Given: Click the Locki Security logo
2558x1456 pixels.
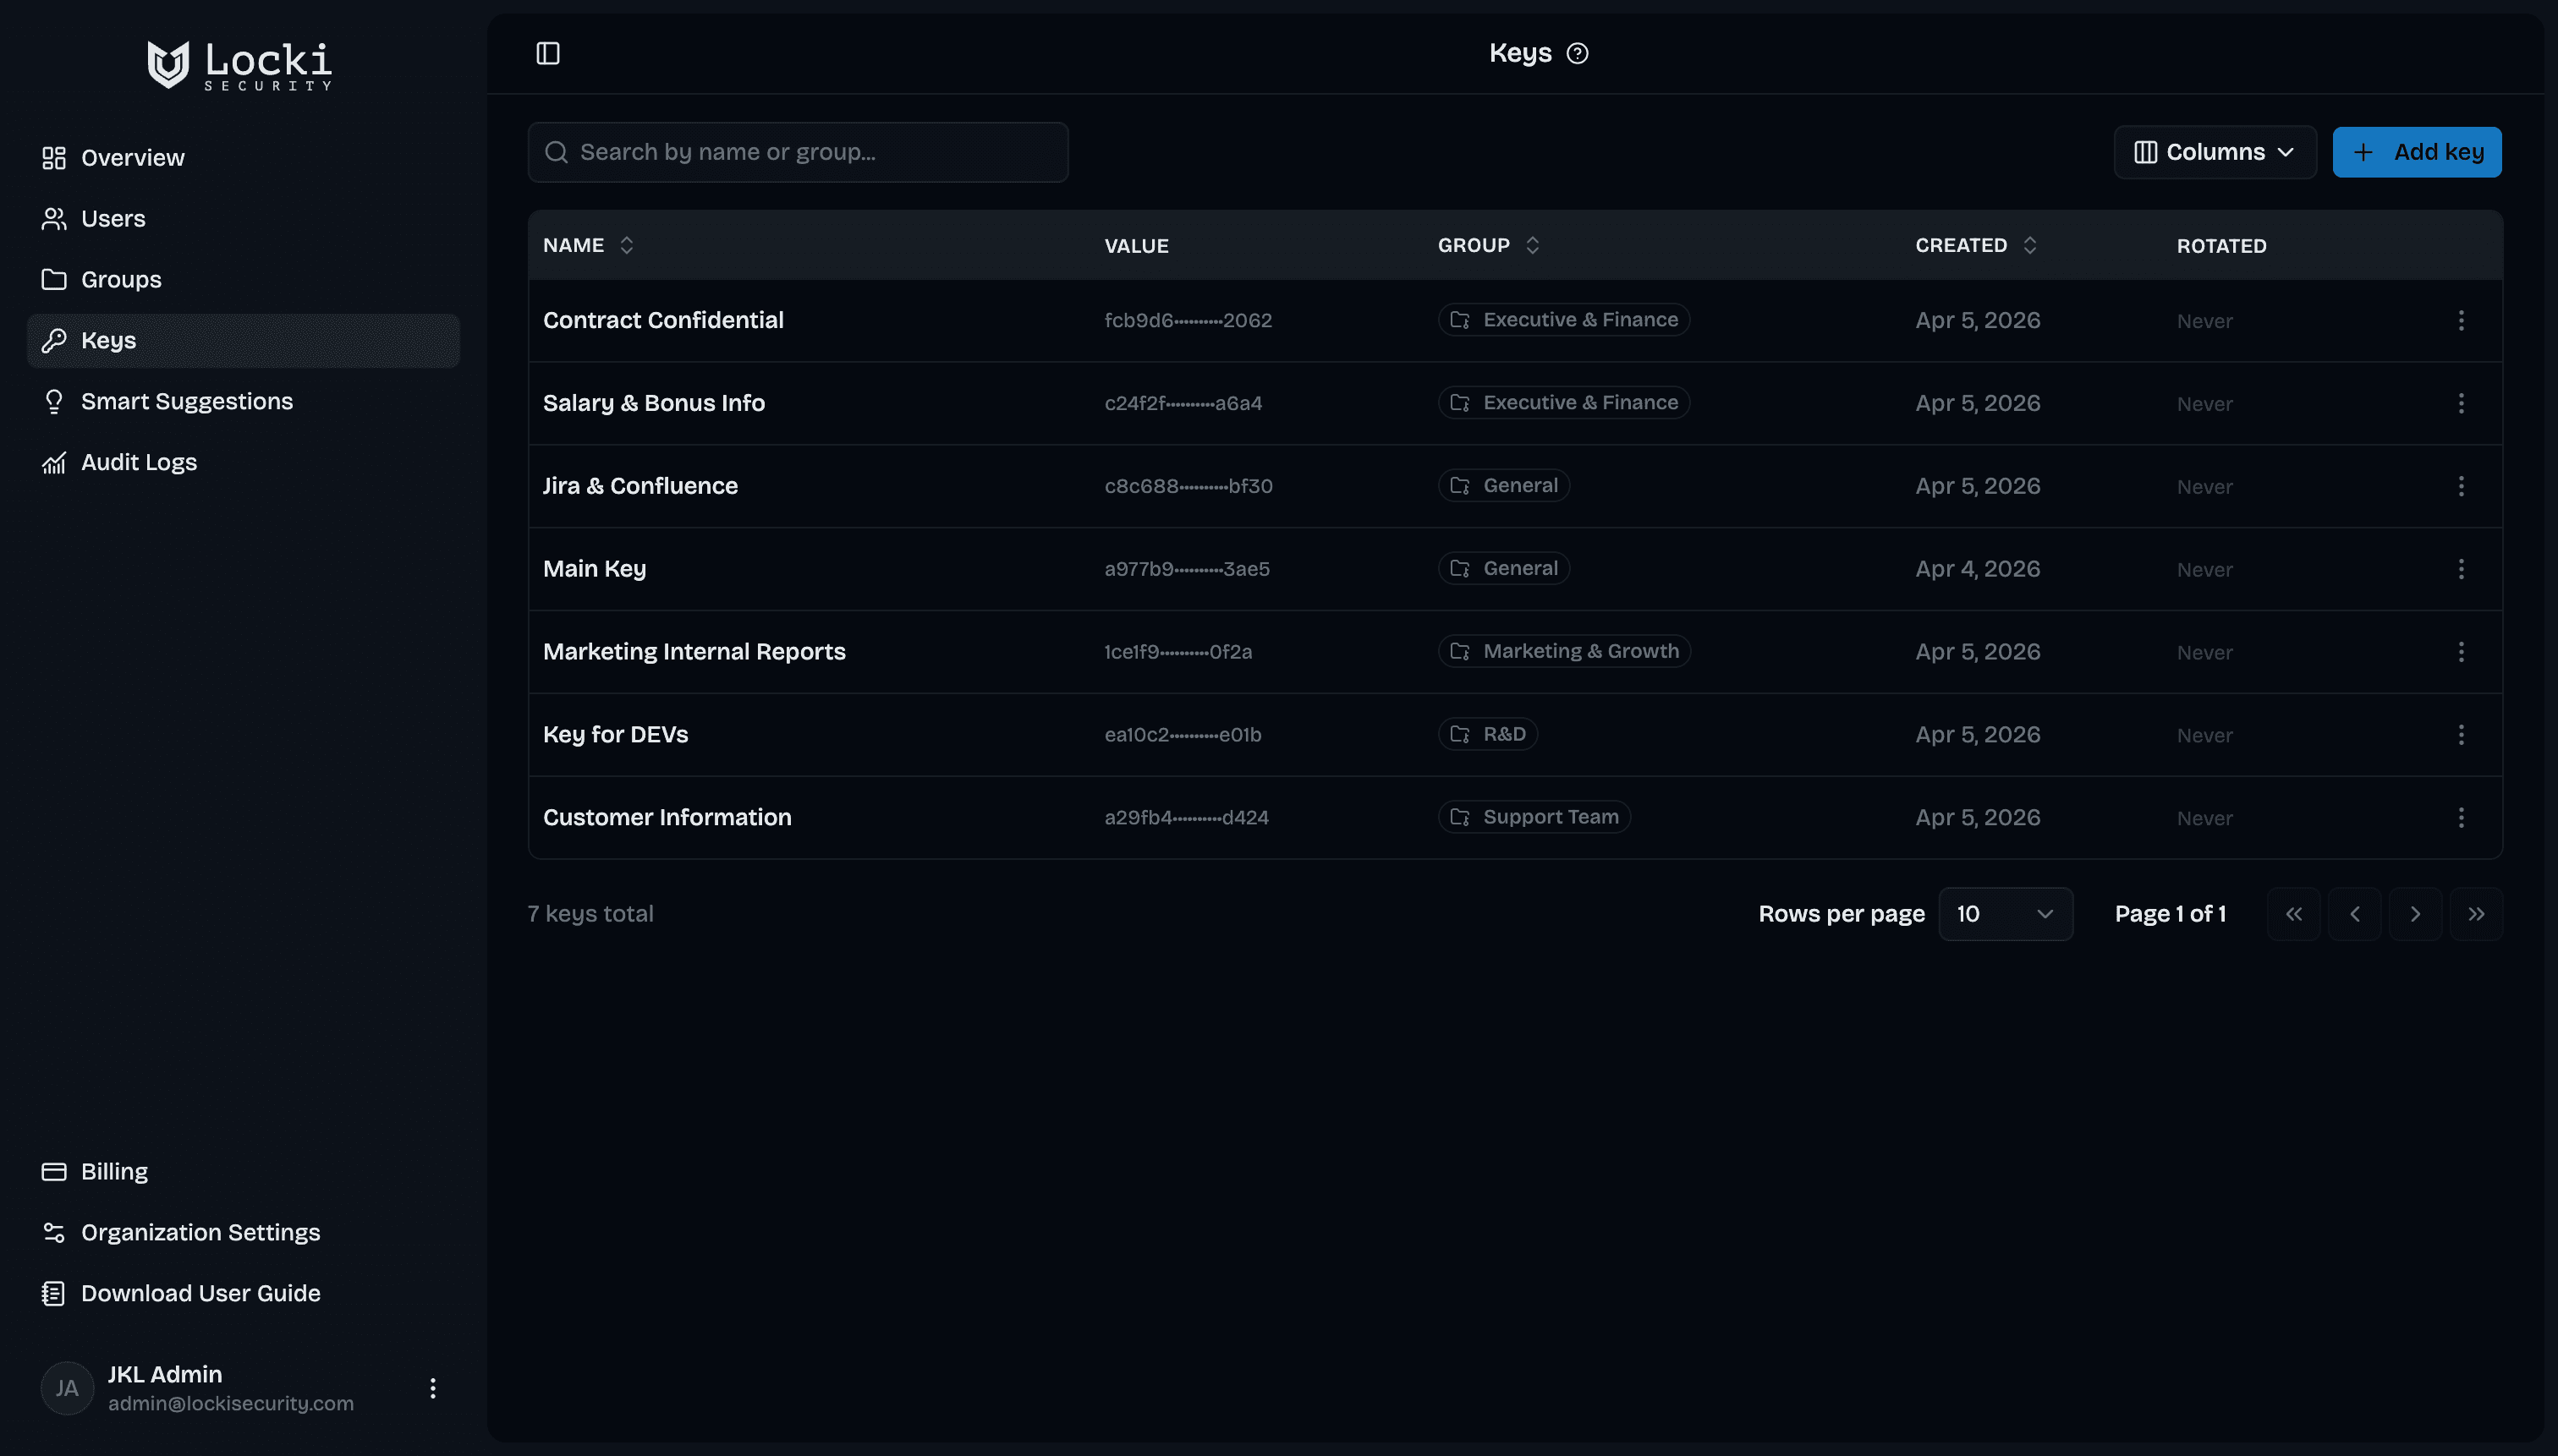Looking at the screenshot, I should coord(239,65).
